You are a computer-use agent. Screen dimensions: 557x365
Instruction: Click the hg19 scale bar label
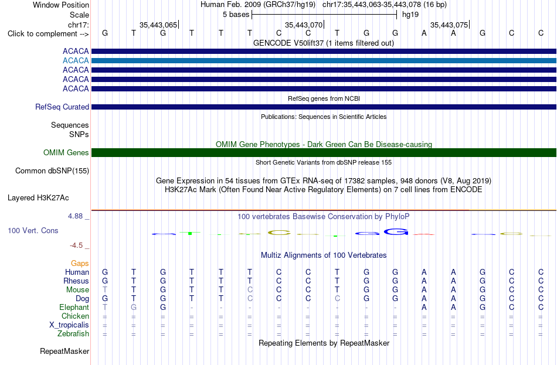coord(410,15)
